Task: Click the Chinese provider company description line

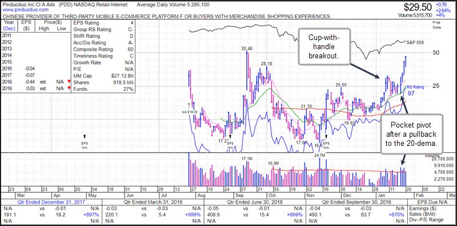Action: tap(167, 17)
